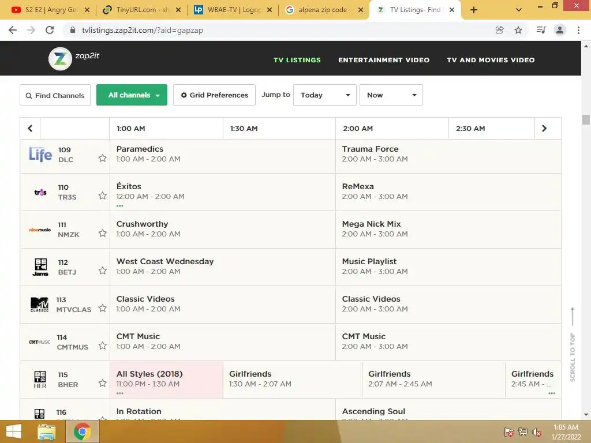This screenshot has height=443, width=591.
Task: Open the Chrome three-dot menu
Action: 578,30
